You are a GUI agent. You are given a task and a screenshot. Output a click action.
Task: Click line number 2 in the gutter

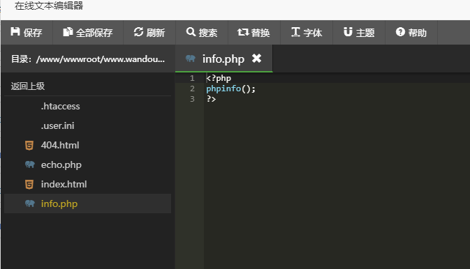192,89
